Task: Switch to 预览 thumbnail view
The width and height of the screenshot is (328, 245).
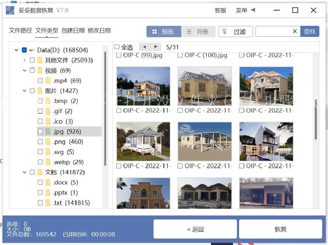Action: click(x=164, y=32)
